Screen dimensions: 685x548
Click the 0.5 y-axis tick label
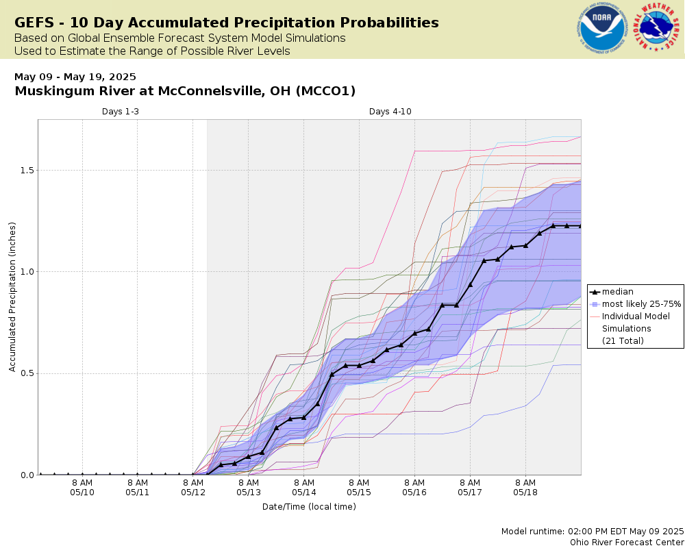[27, 373]
